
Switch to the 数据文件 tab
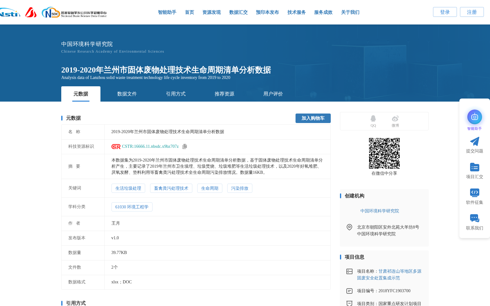(x=127, y=94)
